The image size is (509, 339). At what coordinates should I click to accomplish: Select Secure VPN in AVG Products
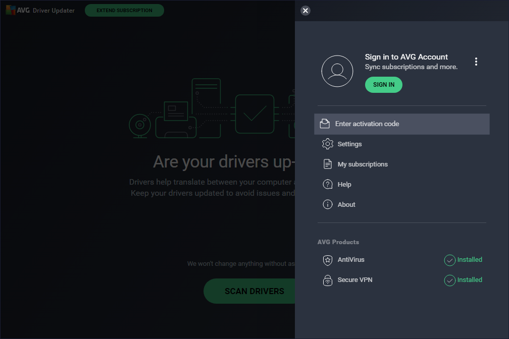click(x=355, y=279)
